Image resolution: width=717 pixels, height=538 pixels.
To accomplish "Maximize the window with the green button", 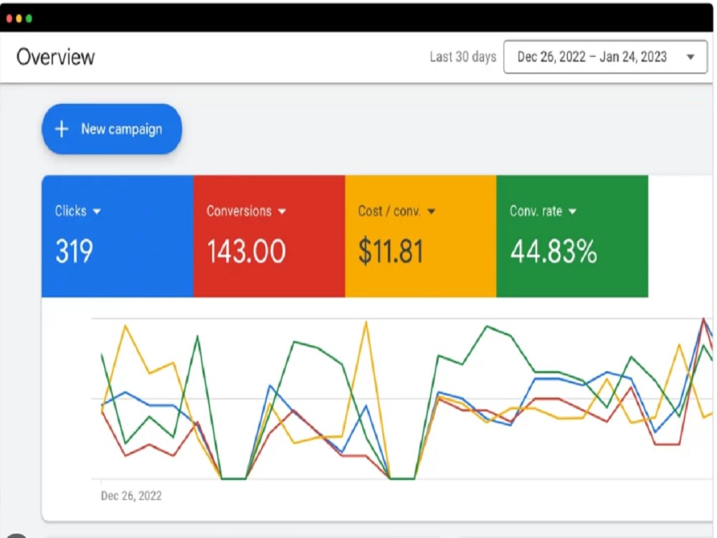I will coord(29,19).
